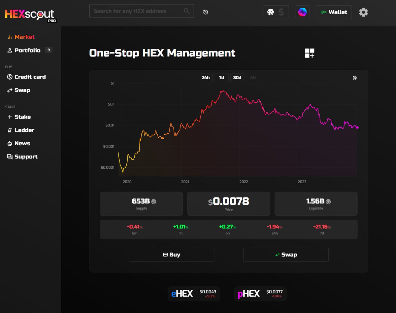Click the $0.0078 Price card

[229, 204]
